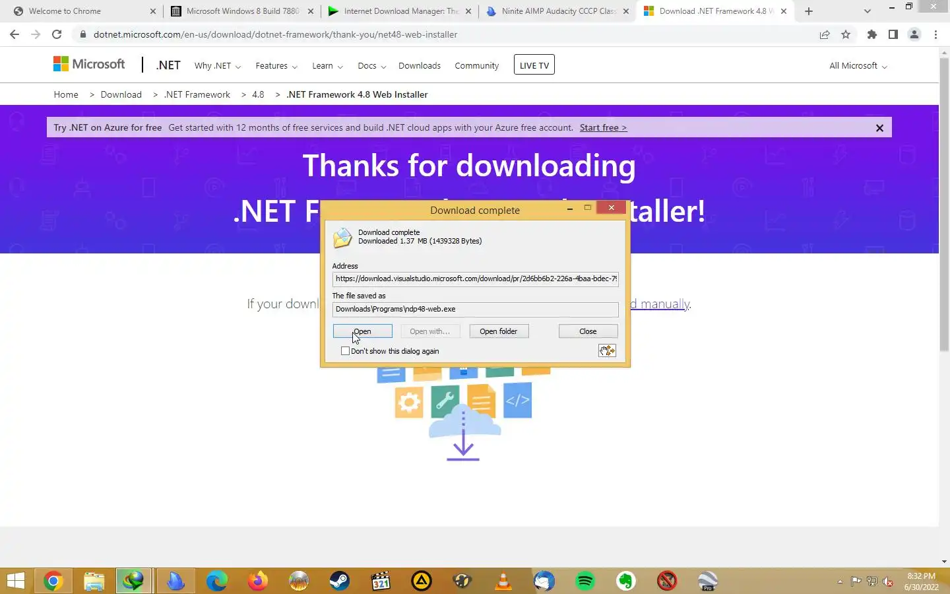Click Download in breadcrumb
This screenshot has height=594, width=950.
[x=121, y=94]
